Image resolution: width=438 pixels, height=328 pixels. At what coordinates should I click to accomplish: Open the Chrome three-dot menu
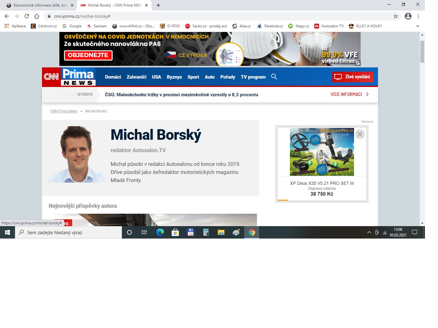coord(418,16)
